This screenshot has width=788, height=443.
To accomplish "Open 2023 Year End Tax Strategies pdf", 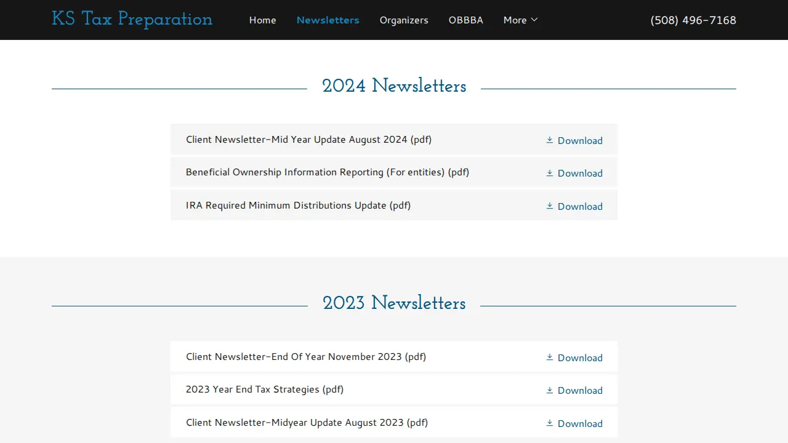I will tap(394, 389).
